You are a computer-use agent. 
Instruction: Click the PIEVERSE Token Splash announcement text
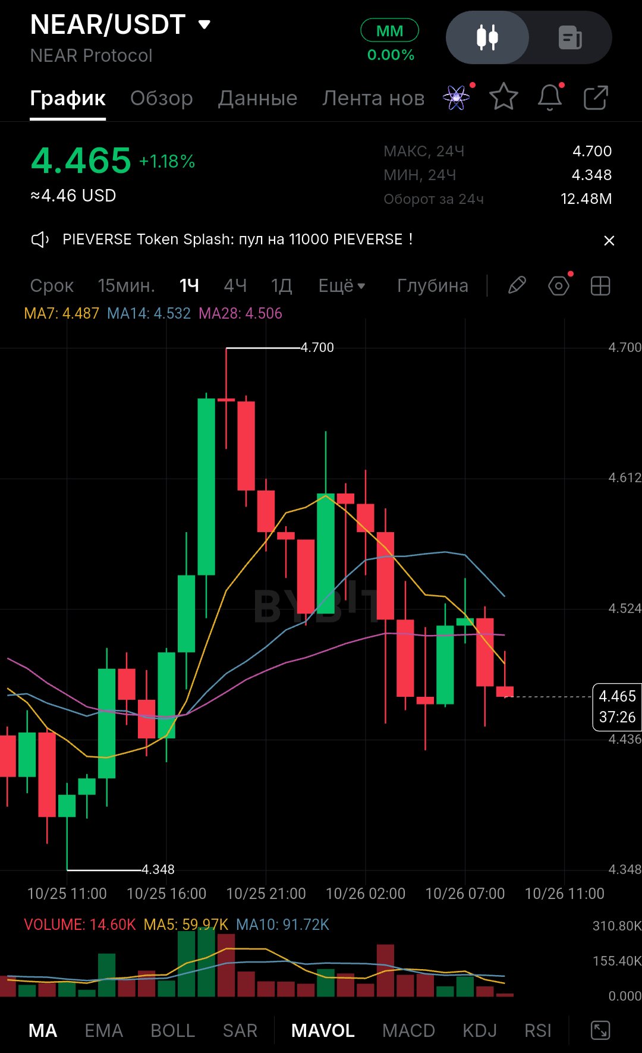point(238,240)
